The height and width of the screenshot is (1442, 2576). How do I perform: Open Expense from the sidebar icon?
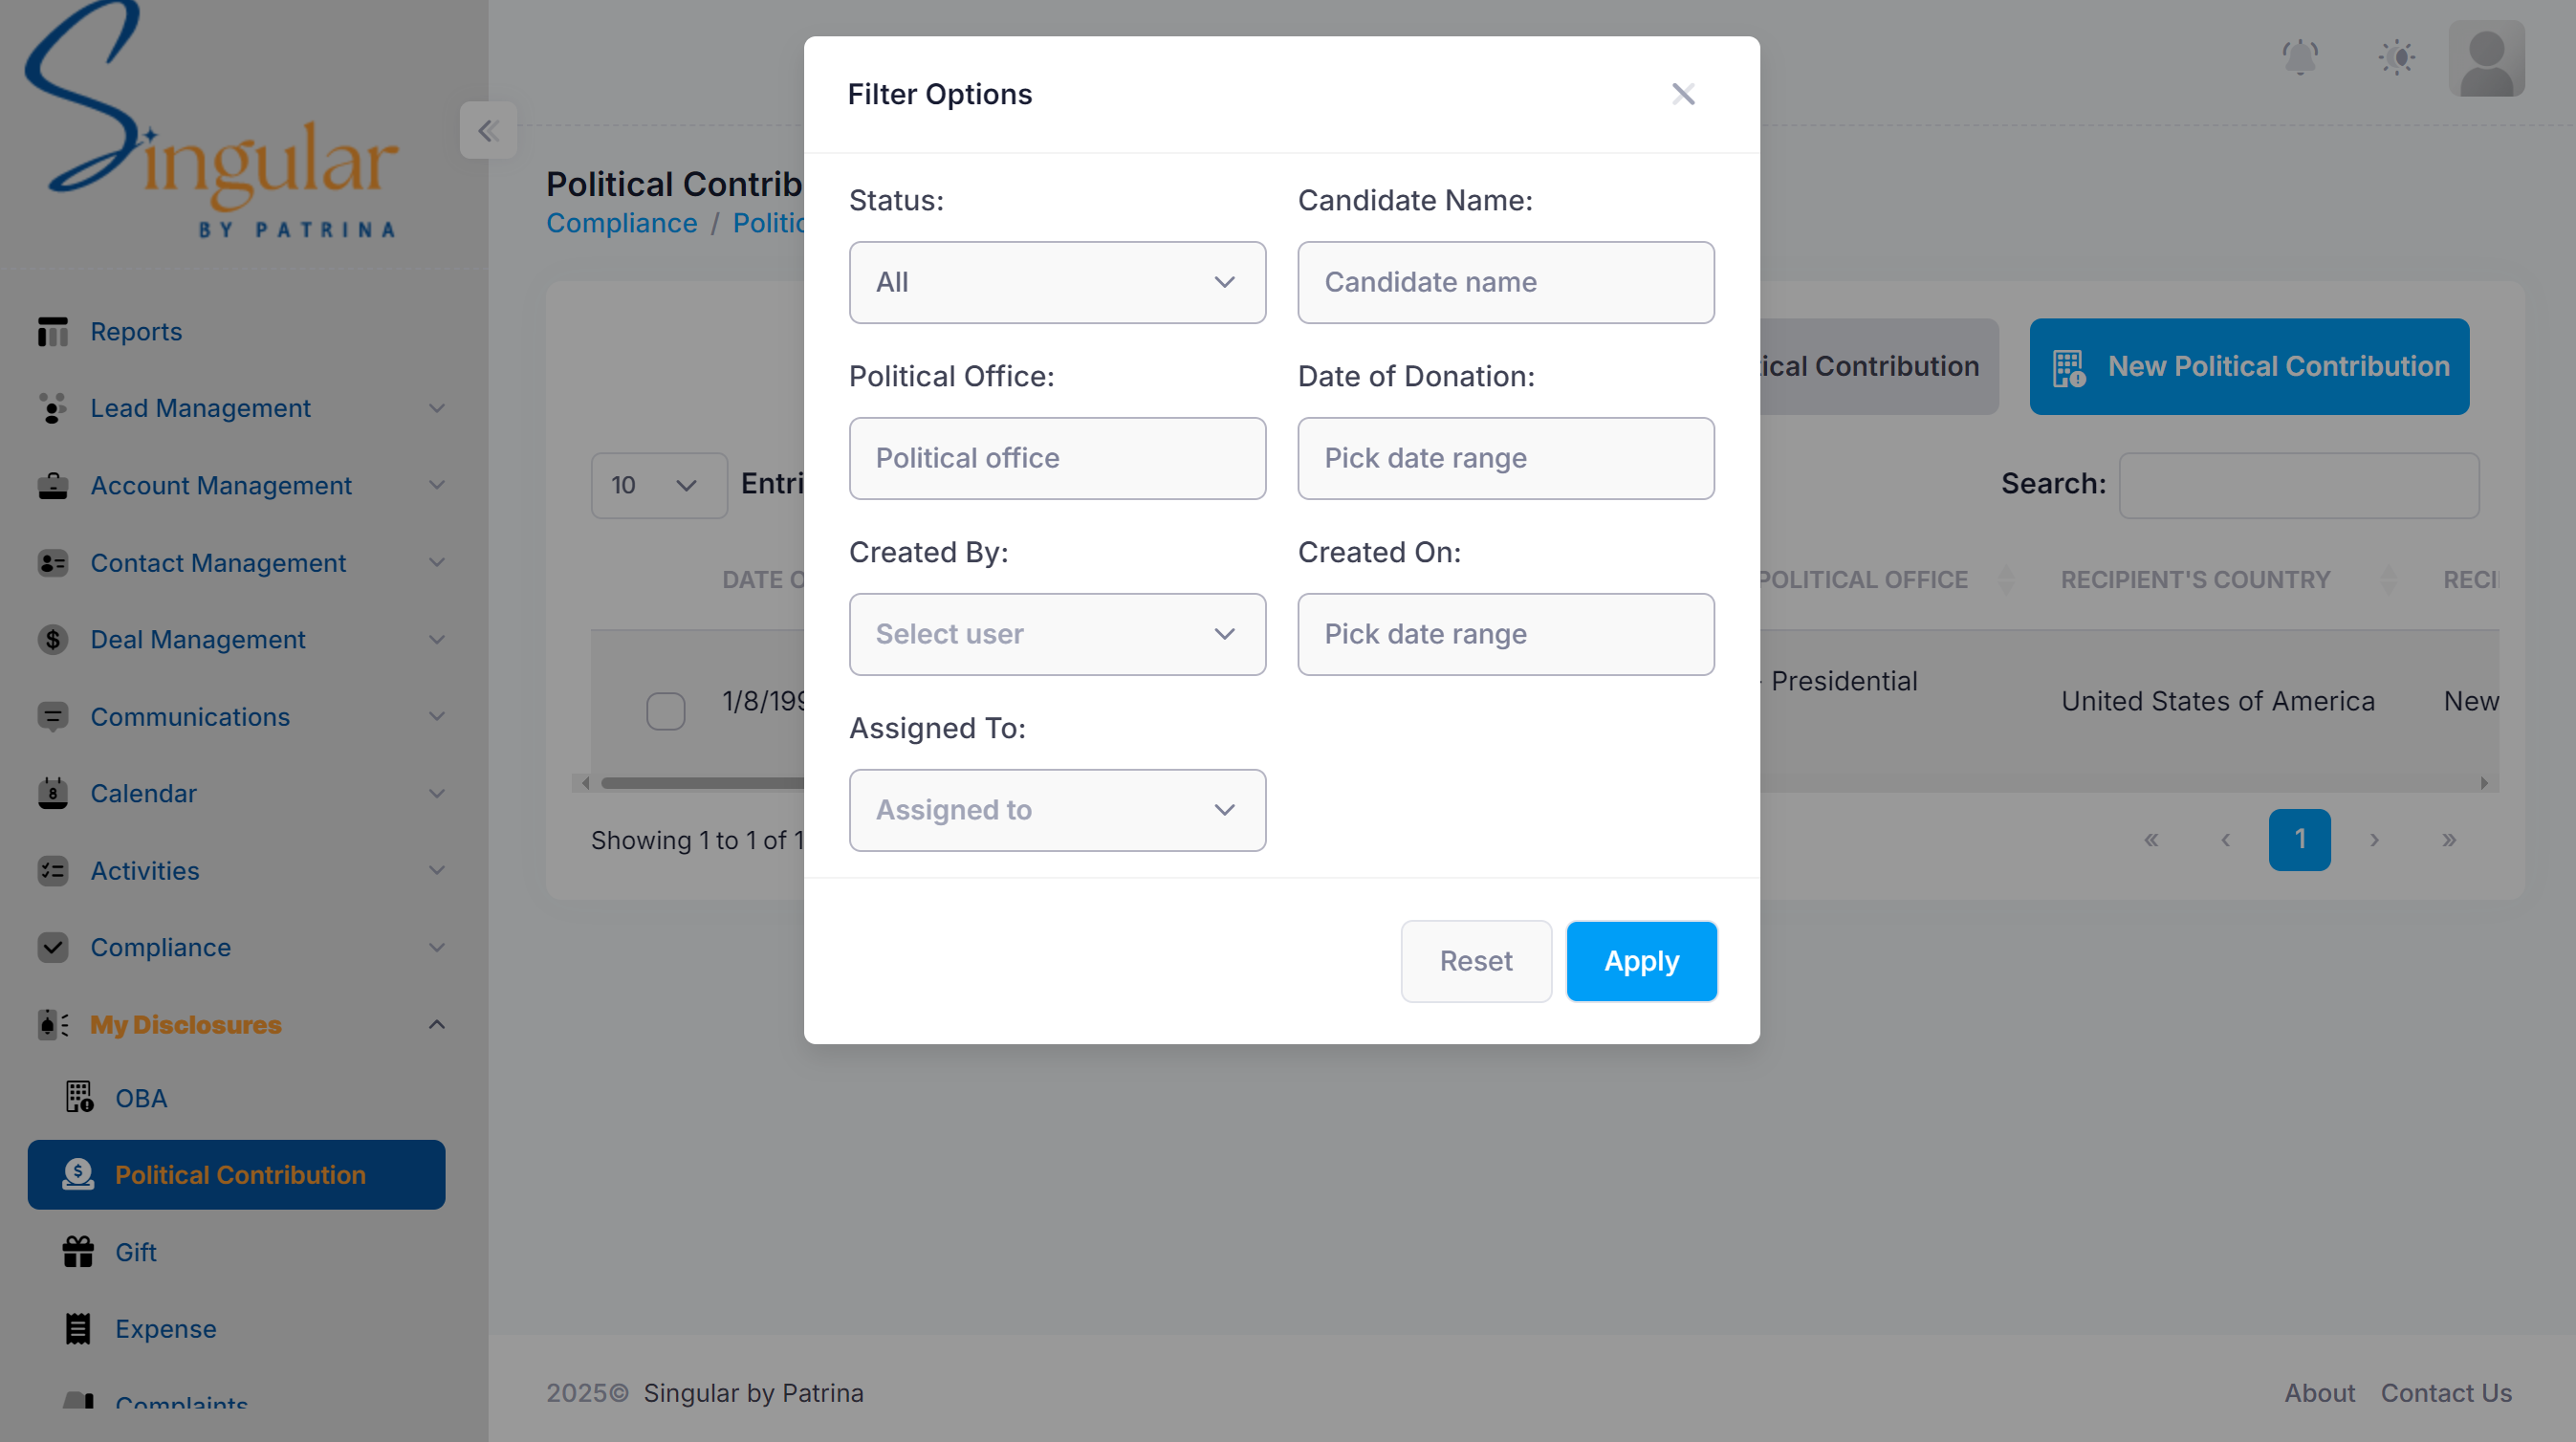pos(78,1328)
